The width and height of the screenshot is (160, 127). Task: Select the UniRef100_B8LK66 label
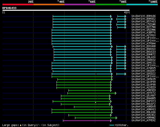coord(143,112)
